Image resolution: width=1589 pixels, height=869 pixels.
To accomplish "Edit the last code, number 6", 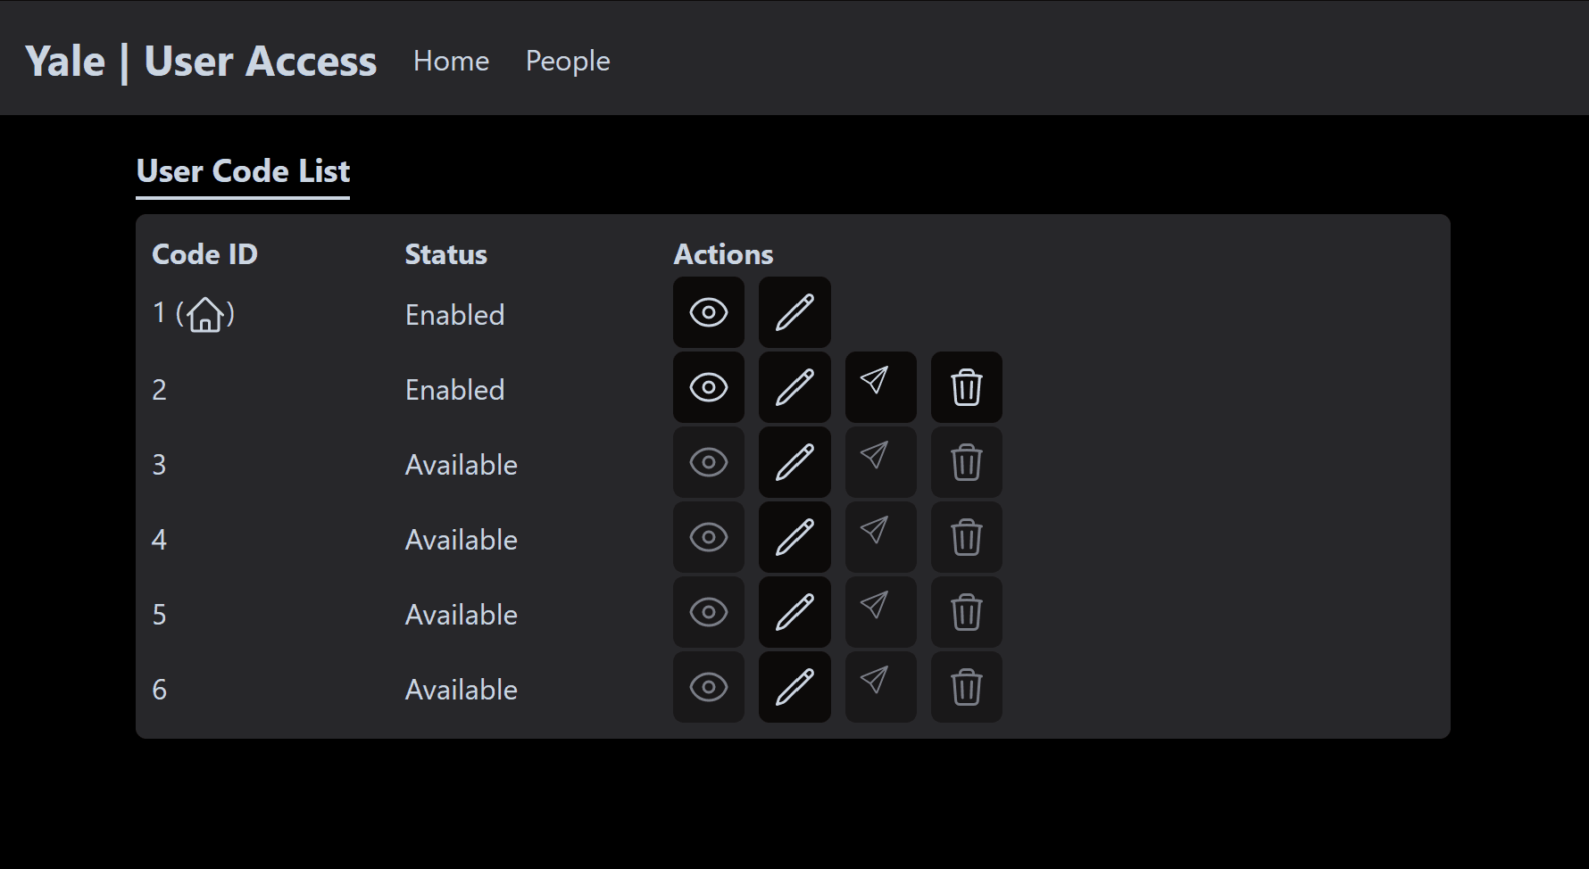I will (794, 687).
